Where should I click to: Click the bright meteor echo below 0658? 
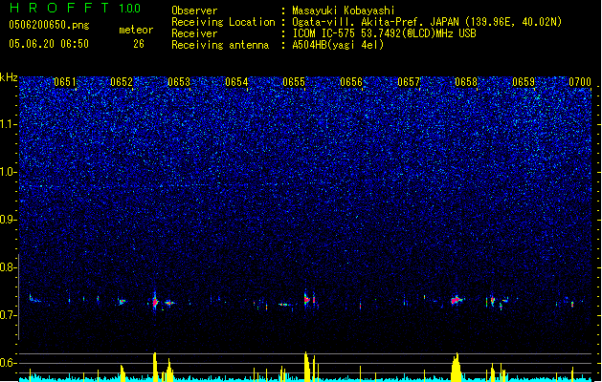(457, 300)
